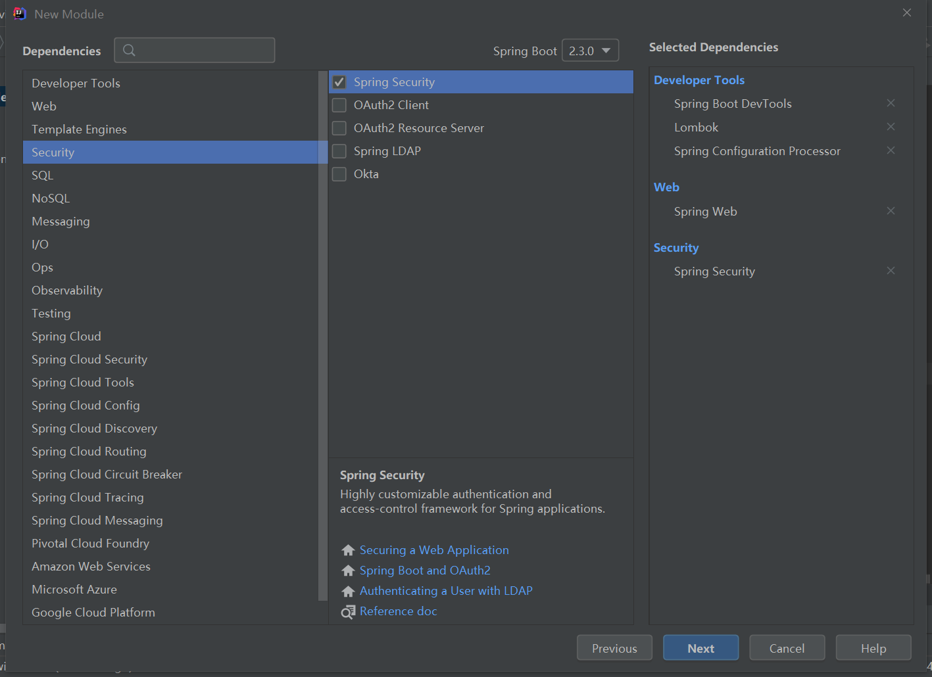Select Spring Cloud Routing category
This screenshot has height=677, width=932.
click(x=170, y=452)
